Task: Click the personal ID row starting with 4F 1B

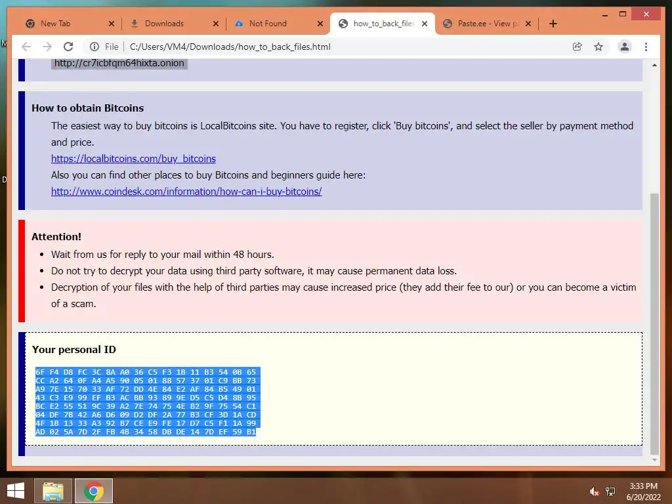Action: 146,423
